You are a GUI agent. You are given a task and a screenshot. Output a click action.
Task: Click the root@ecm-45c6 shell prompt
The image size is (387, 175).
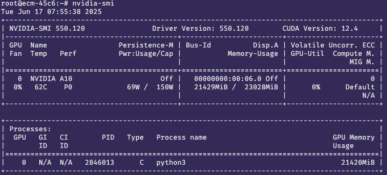[34, 3]
